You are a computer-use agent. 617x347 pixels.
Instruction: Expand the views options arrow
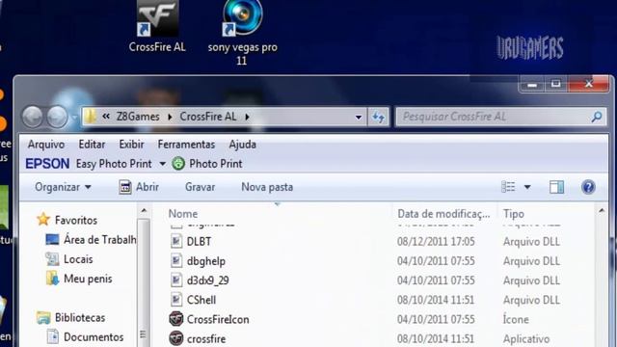(527, 187)
